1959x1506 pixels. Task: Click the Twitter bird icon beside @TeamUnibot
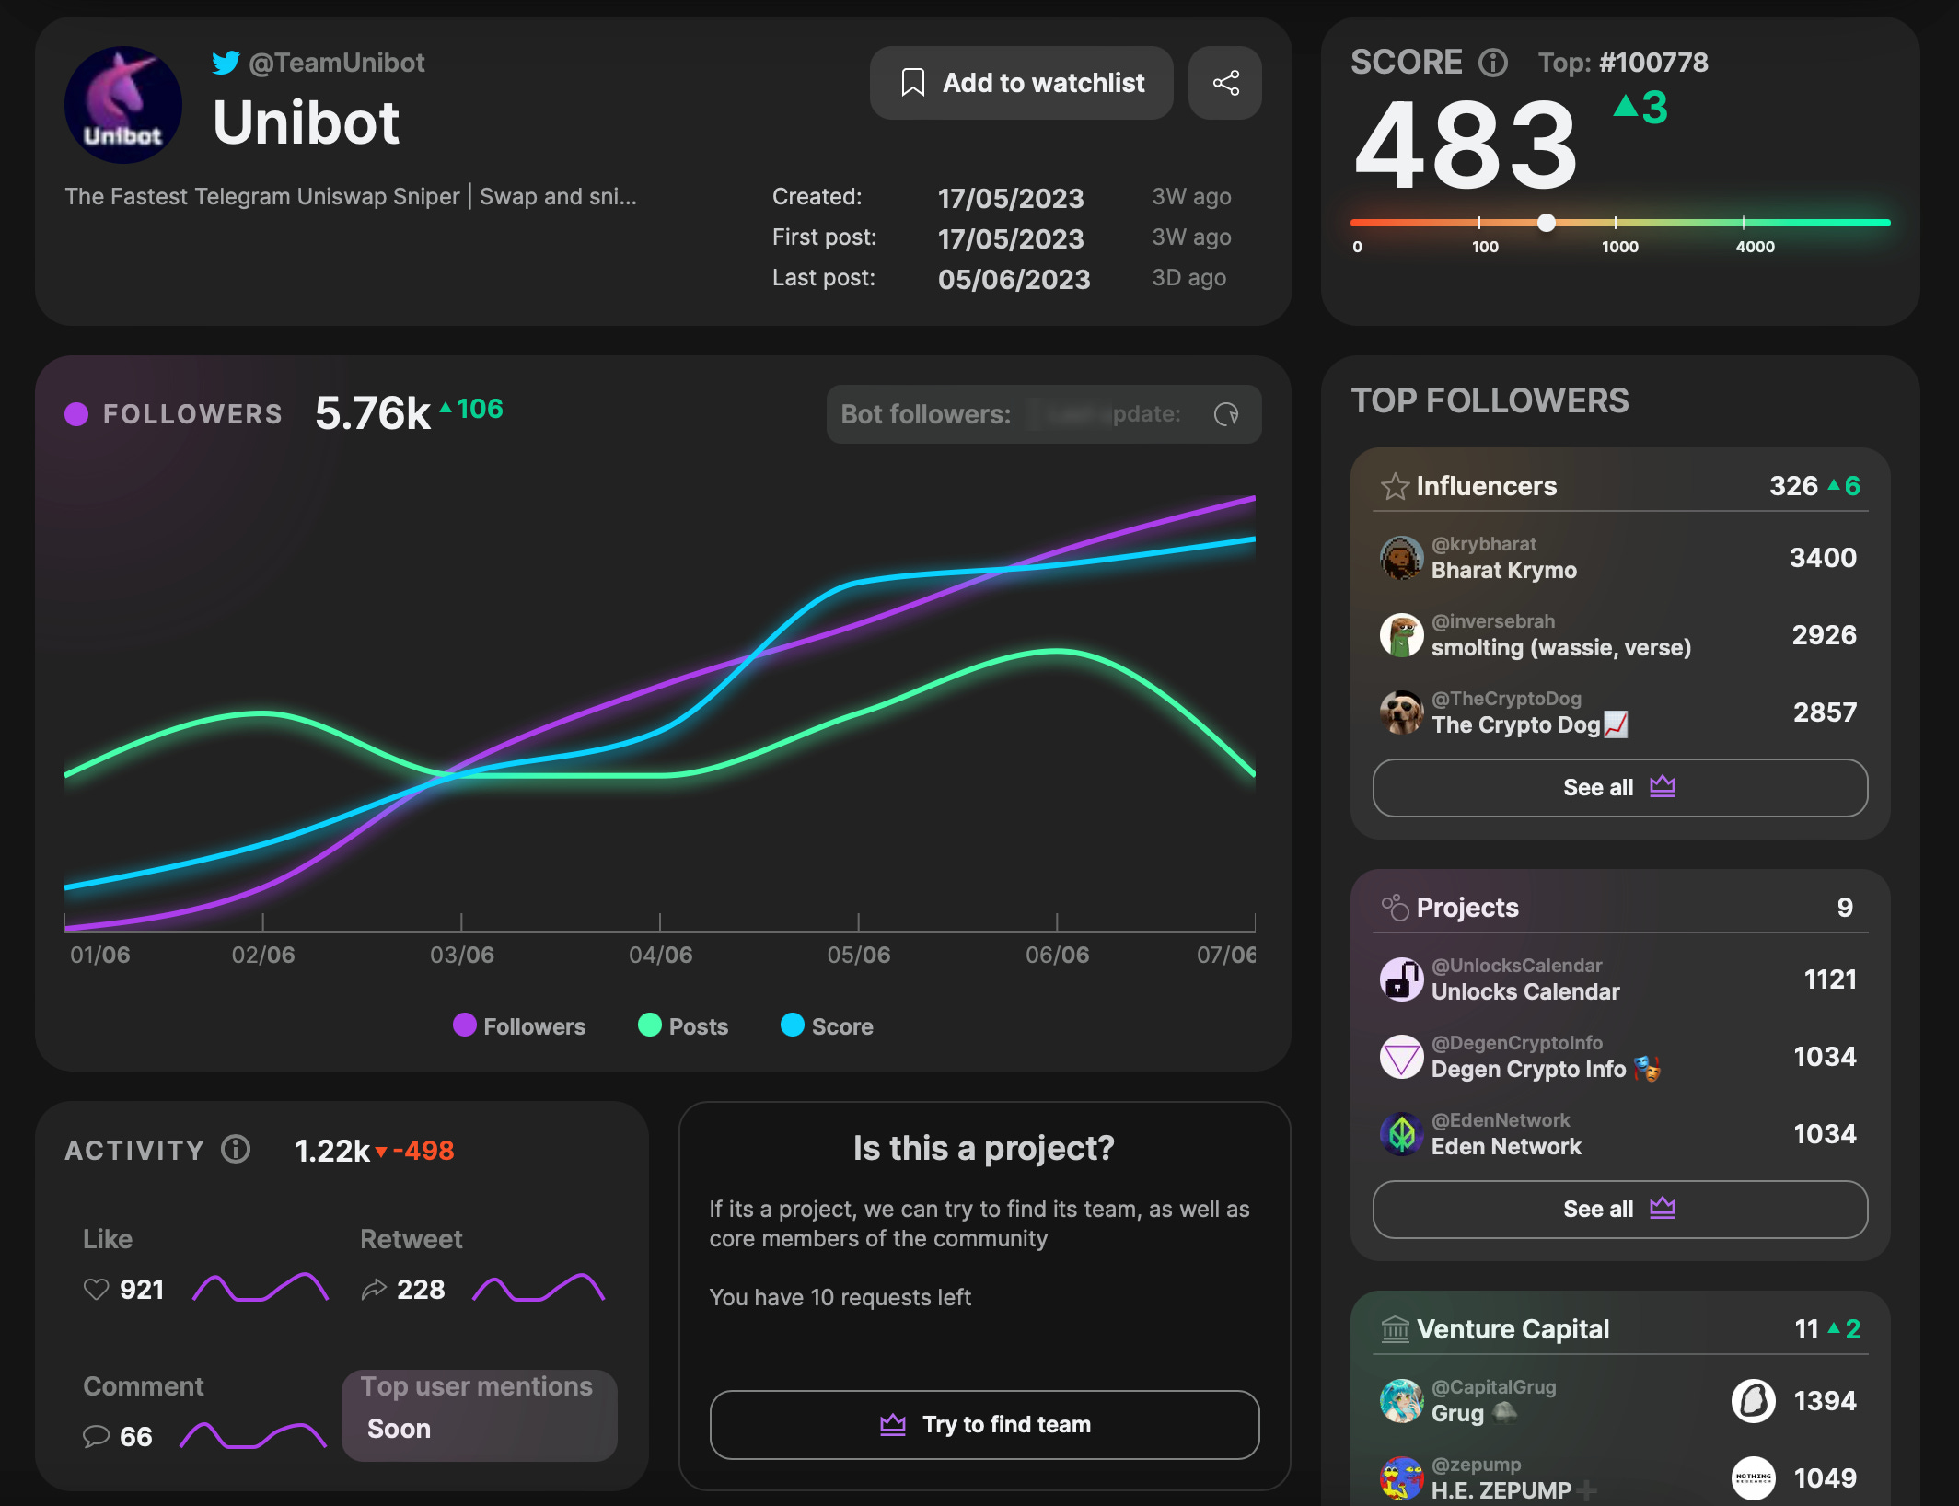[x=226, y=63]
